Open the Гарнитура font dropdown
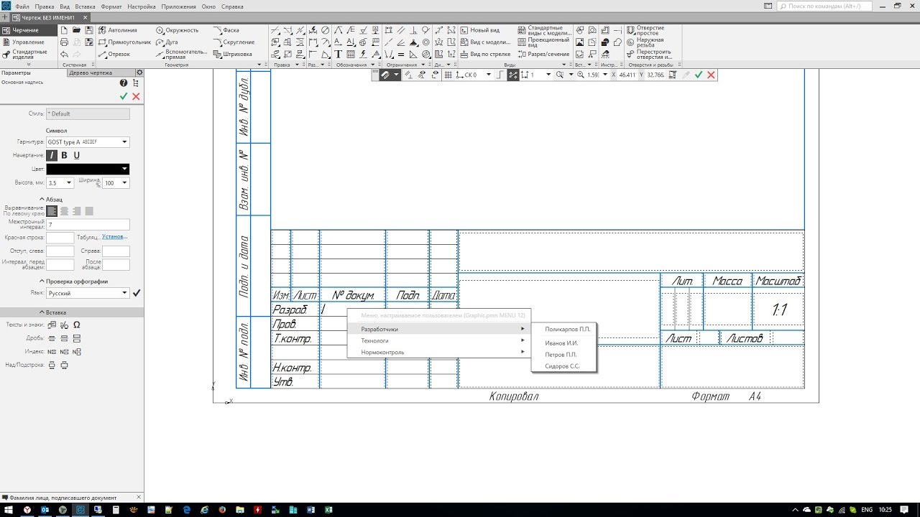920x517 pixels. 124,142
